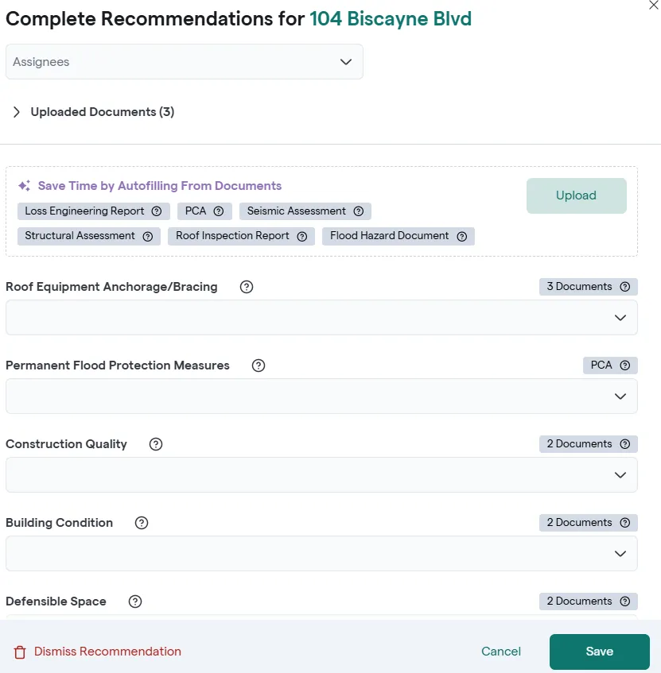Open the Construction Quality dropdown

tap(321, 475)
